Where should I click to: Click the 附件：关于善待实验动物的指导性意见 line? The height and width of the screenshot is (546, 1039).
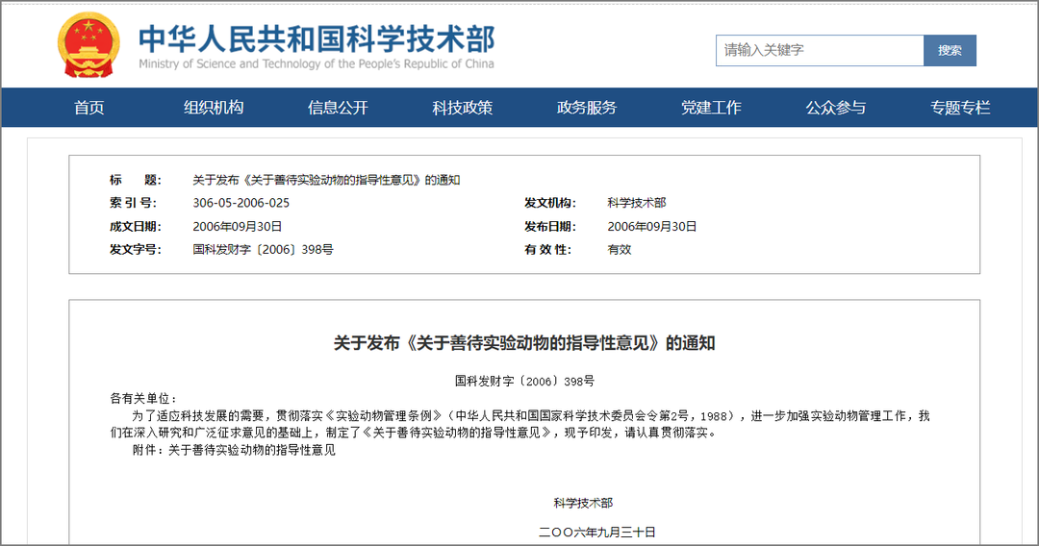(234, 450)
